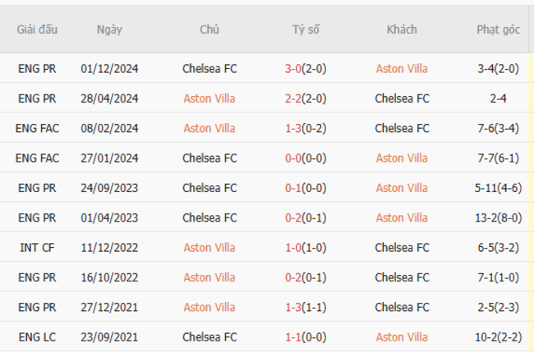
Task: Click the 1-1 score on 23/09/2021
Action: (294, 337)
